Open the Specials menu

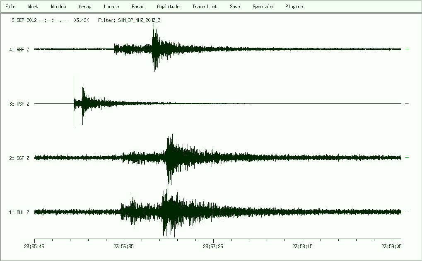click(x=263, y=7)
